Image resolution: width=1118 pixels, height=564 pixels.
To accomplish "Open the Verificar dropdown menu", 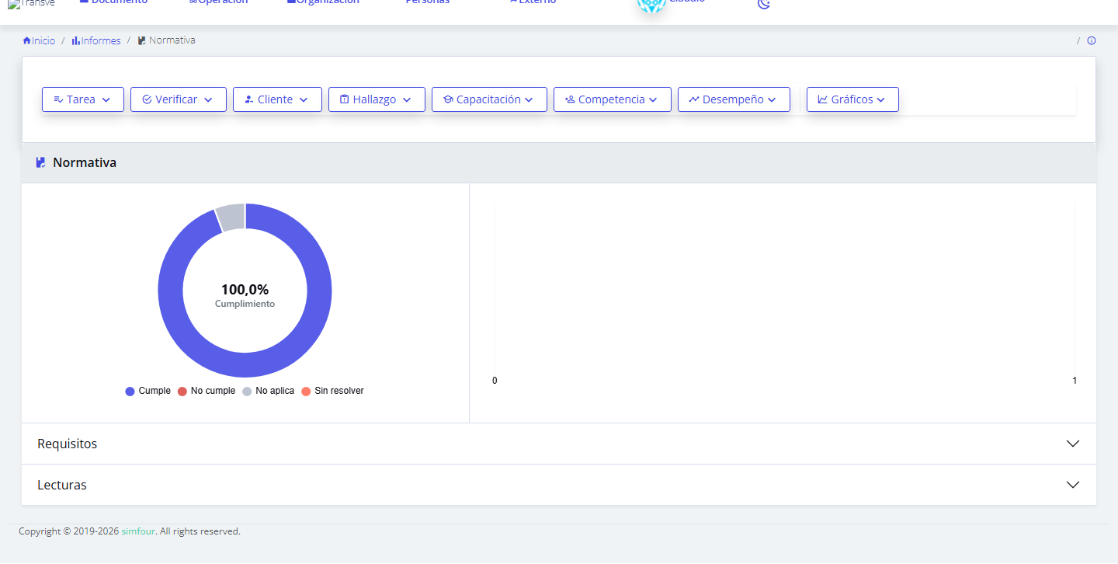I will (x=179, y=99).
